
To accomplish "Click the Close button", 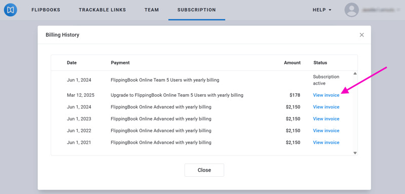I will coord(204,170).
